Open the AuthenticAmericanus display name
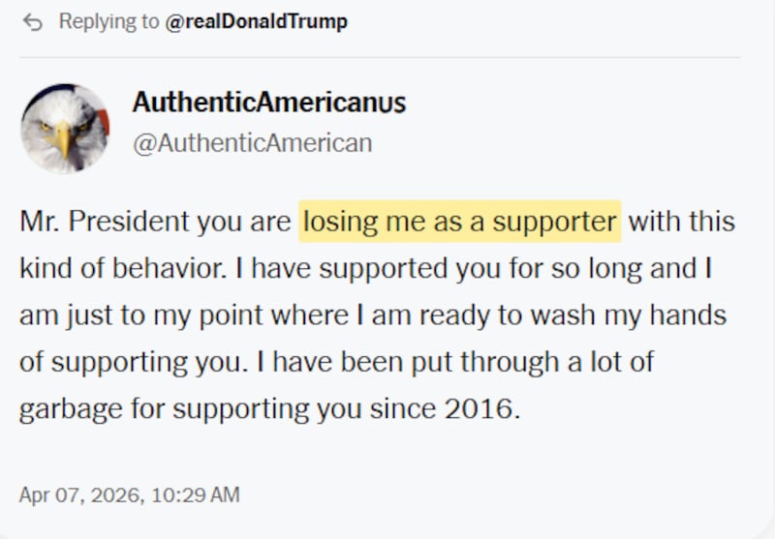Image resolution: width=775 pixels, height=539 pixels. coord(268,103)
